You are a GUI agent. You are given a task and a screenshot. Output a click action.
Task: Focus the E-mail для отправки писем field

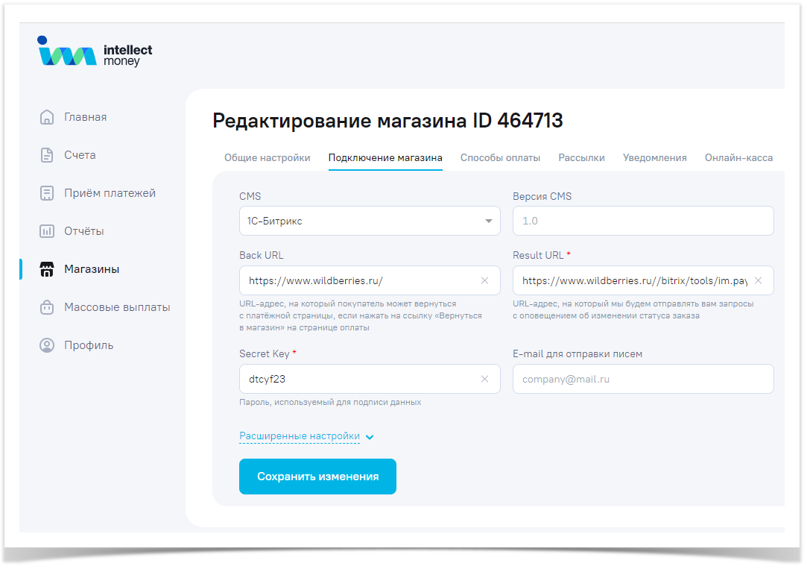tap(642, 379)
